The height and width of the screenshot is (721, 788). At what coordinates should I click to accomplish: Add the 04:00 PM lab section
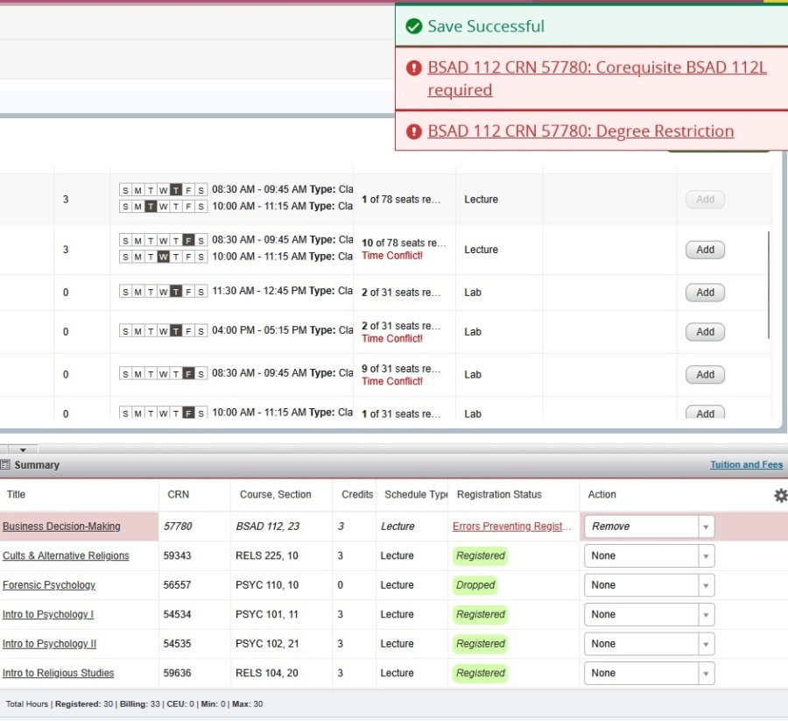coord(705,332)
